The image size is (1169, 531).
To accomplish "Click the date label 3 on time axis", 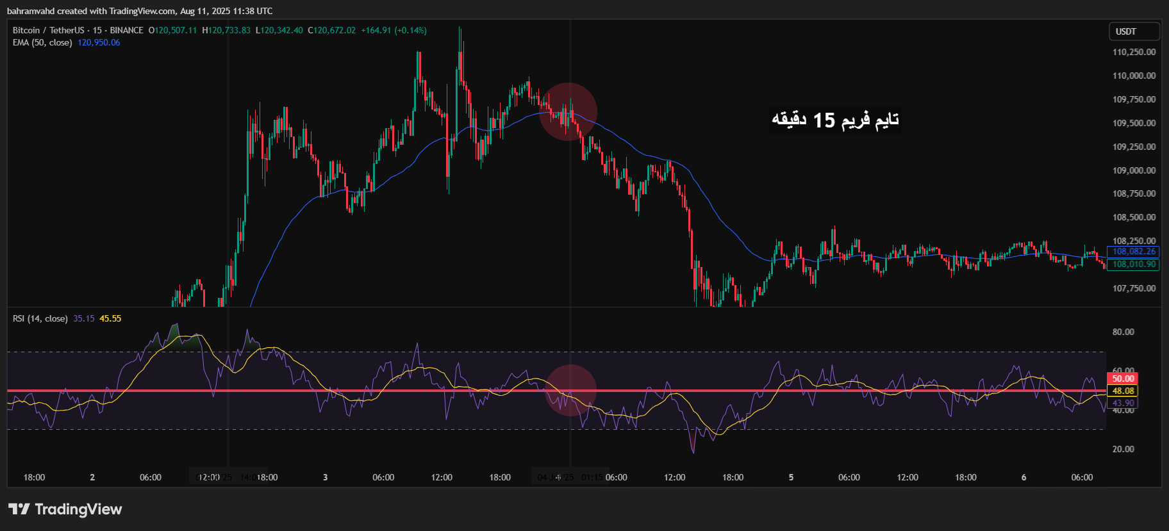I will tap(325, 477).
